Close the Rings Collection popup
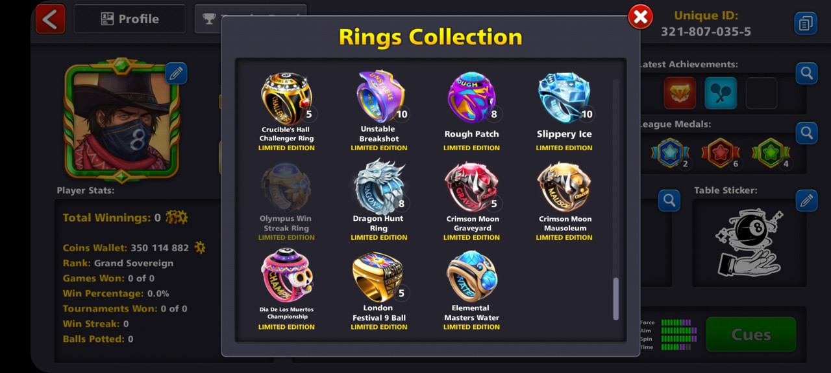Screen dimensions: 831x373 (640, 17)
